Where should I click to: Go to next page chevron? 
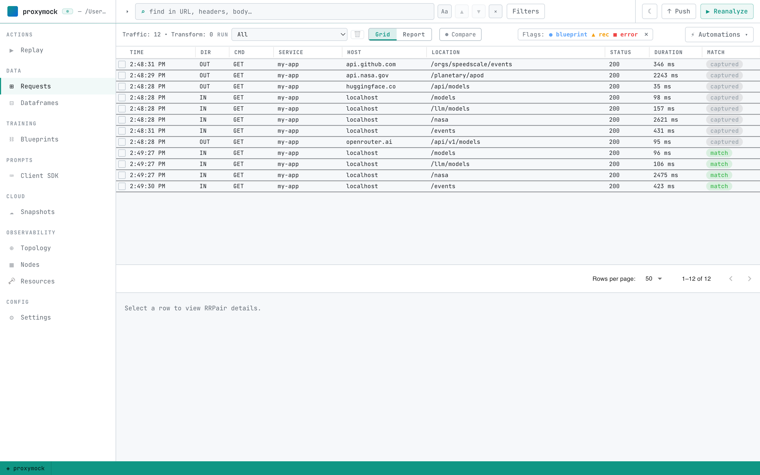(749, 279)
